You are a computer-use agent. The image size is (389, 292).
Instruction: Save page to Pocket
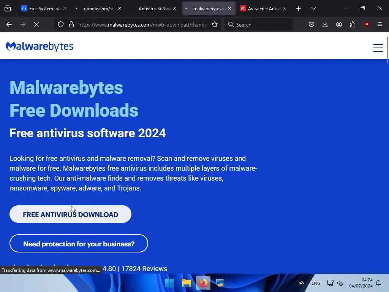312,24
